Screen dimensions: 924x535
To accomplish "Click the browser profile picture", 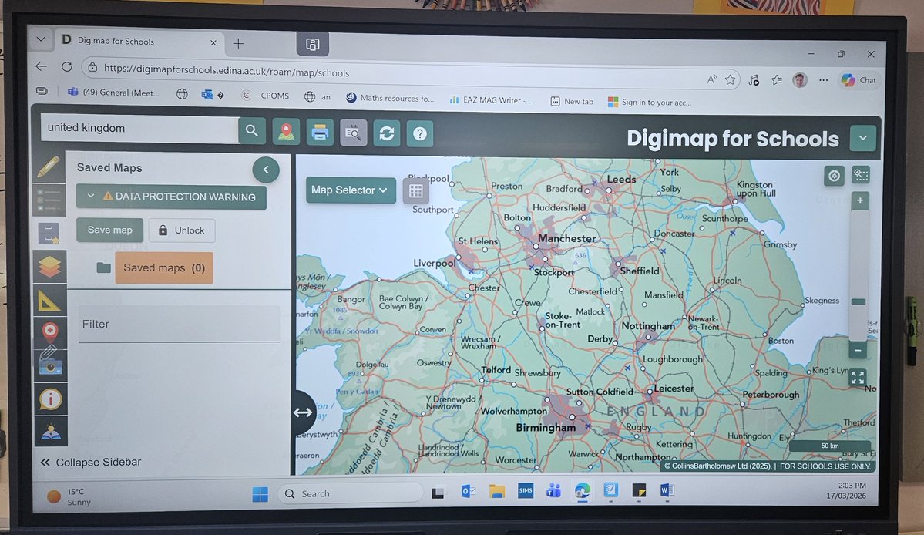I will 800,80.
